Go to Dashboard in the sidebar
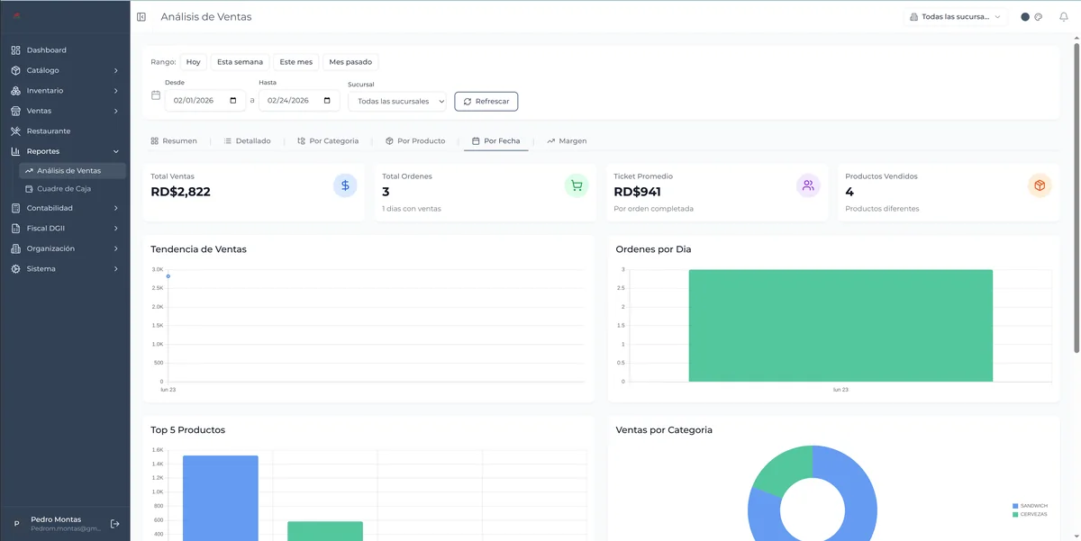Image resolution: width=1081 pixels, height=541 pixels. 65,50
